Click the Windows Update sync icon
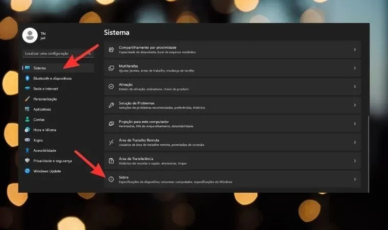Viewport: 388px width, 230px height. pyautogui.click(x=27, y=171)
